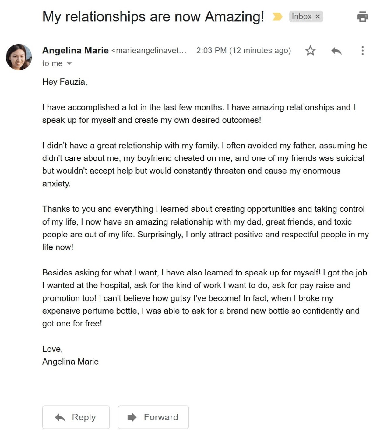The height and width of the screenshot is (432, 373).
Task: Click the subject "My relationships are now Amazing!"
Action: 153,16
